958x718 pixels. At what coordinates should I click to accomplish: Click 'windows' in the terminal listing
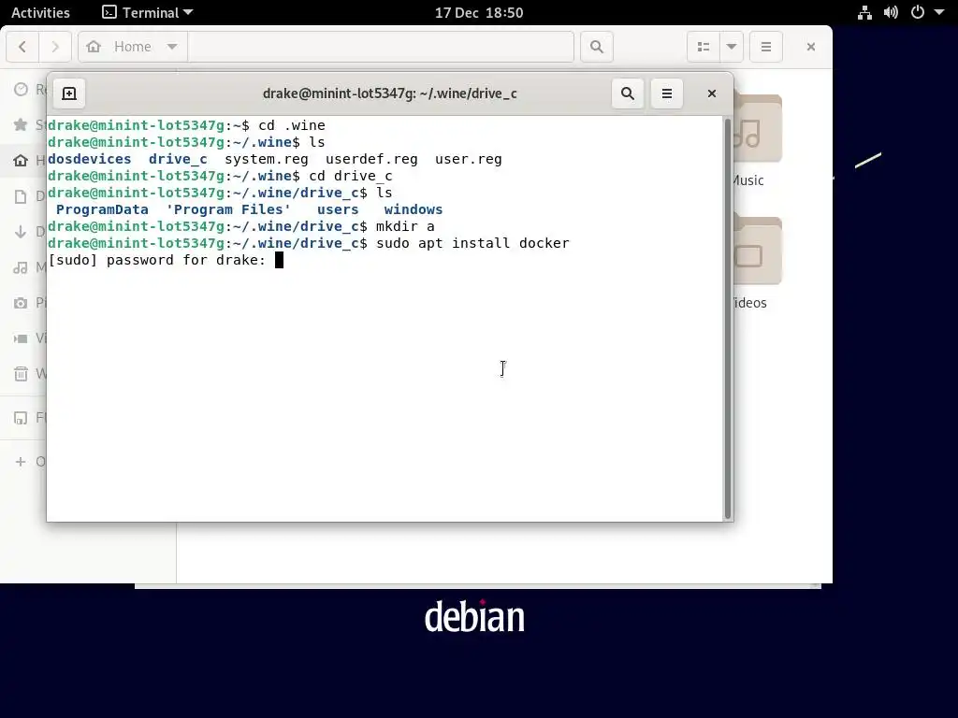(x=413, y=209)
